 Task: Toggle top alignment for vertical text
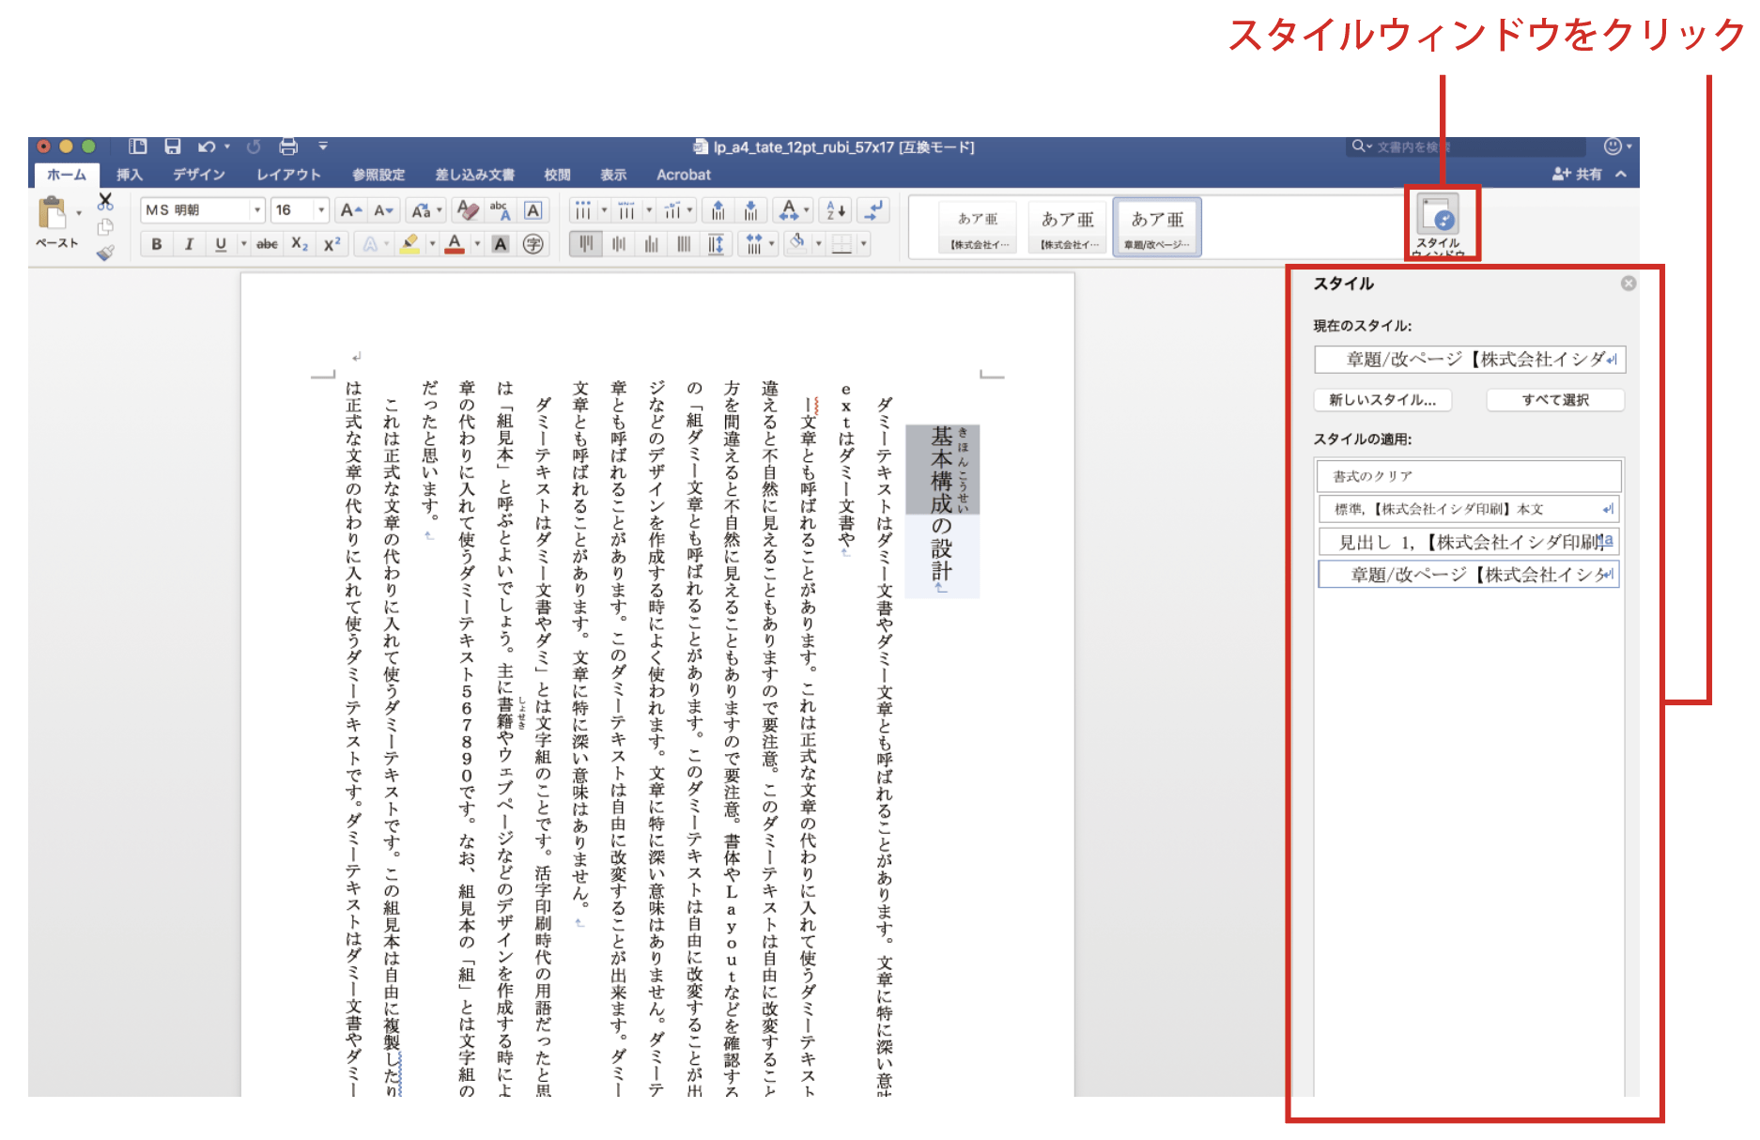tap(586, 244)
